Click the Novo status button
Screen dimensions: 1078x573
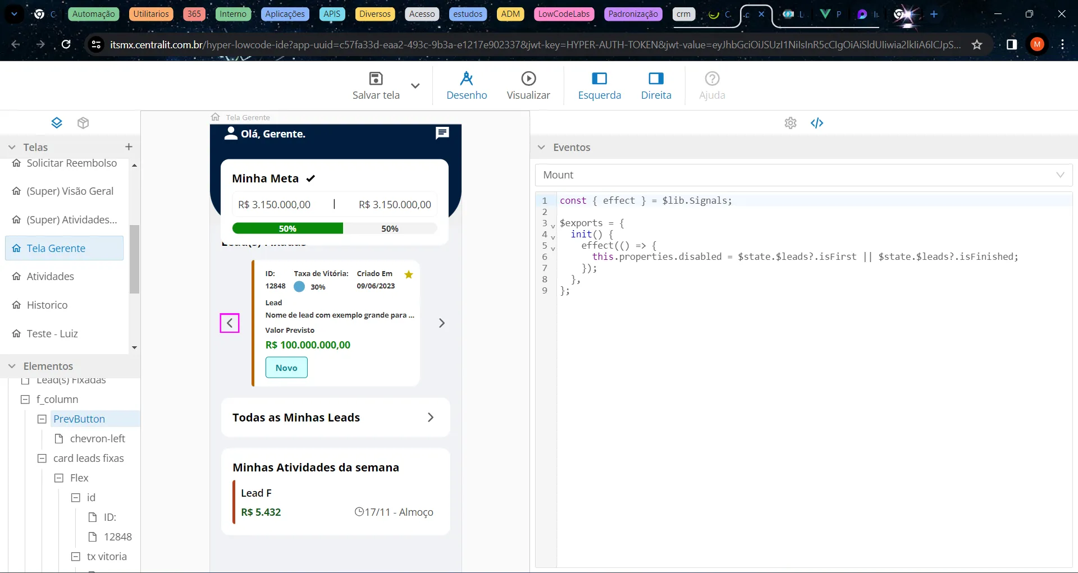tap(286, 368)
